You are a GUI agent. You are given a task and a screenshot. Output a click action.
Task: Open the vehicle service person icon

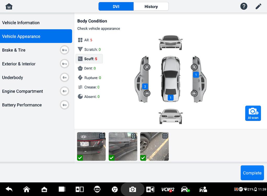click(x=203, y=189)
